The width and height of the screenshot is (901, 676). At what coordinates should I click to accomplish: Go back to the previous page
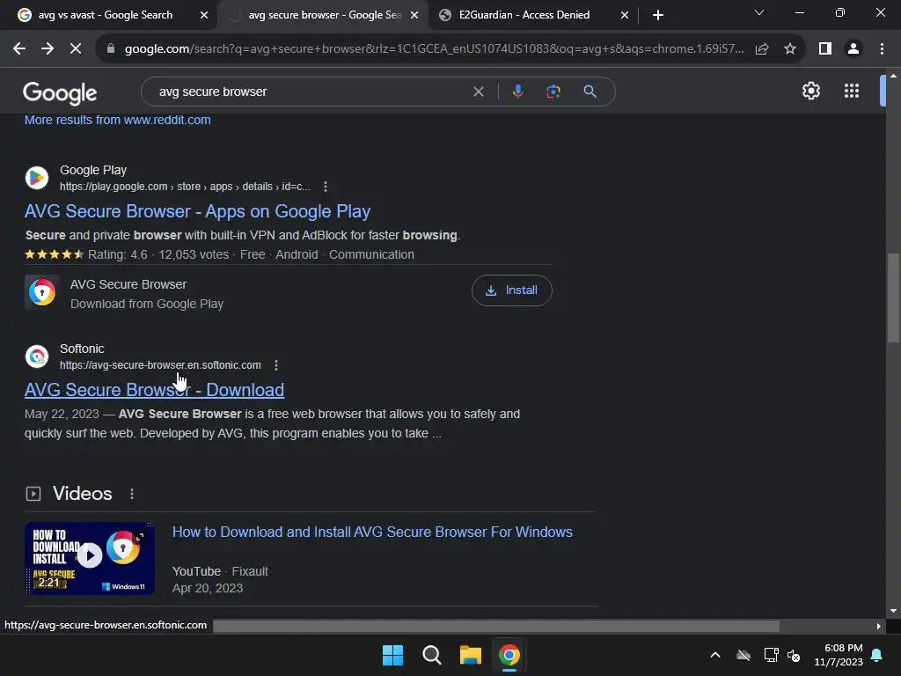19,49
